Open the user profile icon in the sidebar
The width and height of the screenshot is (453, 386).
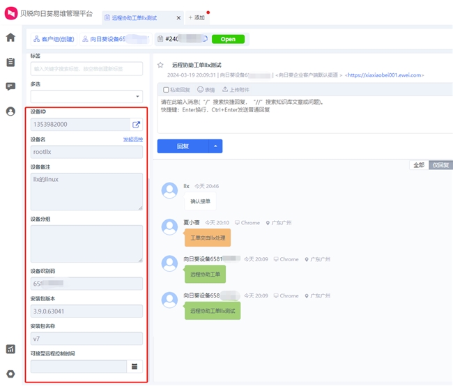click(10, 111)
